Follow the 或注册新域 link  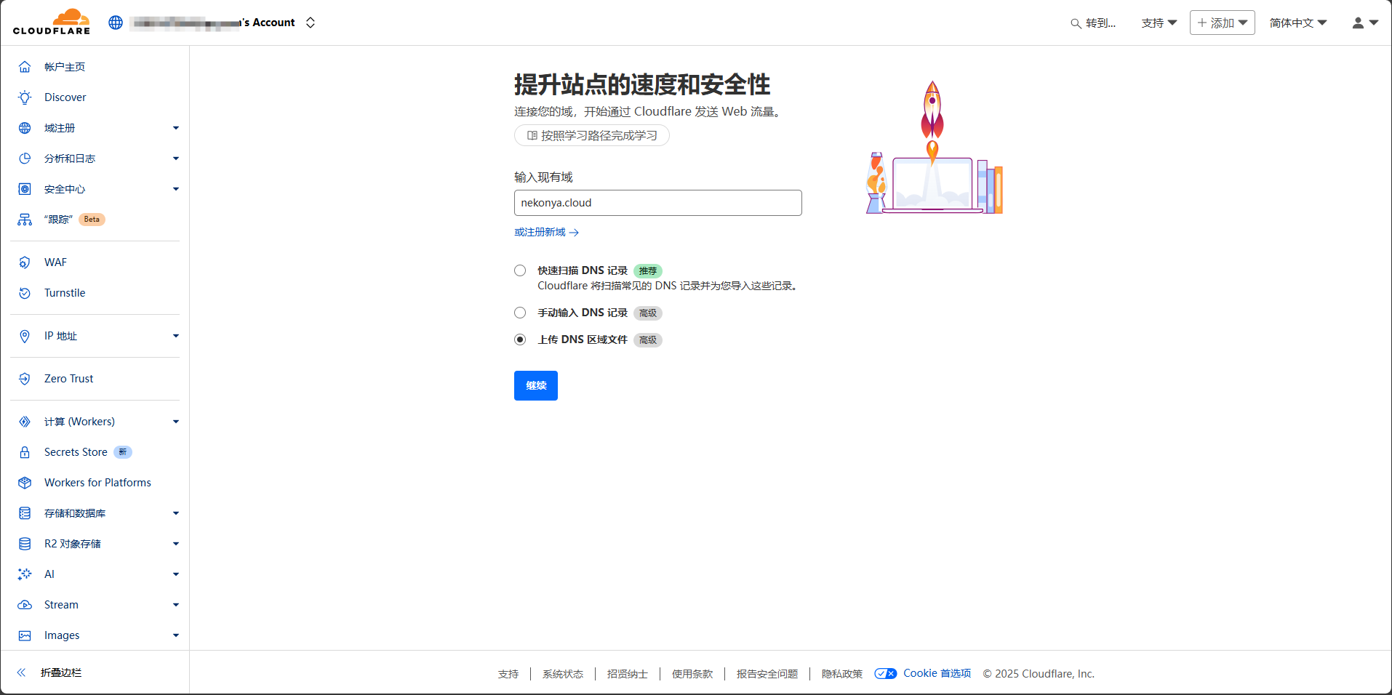(x=546, y=233)
